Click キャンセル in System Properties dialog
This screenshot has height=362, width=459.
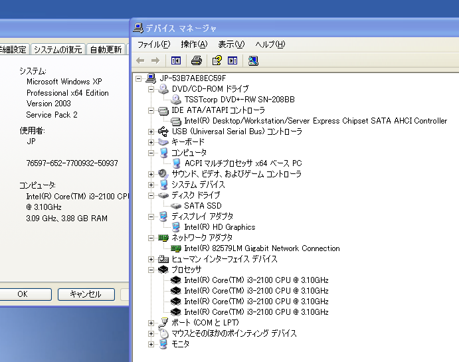pyautogui.click(x=86, y=294)
